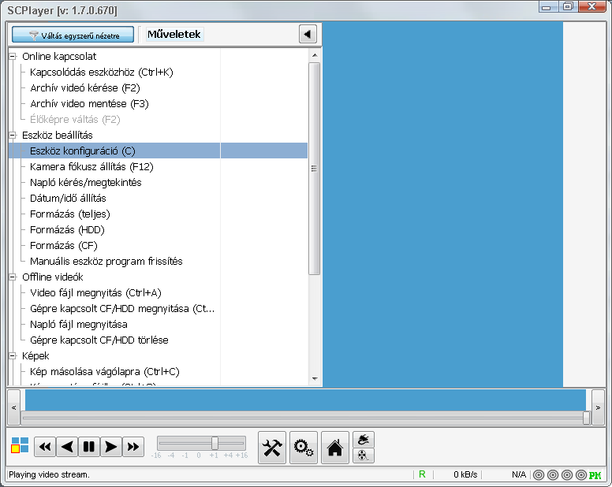Click the fast rewind button
This screenshot has width=612, height=487.
(45, 447)
